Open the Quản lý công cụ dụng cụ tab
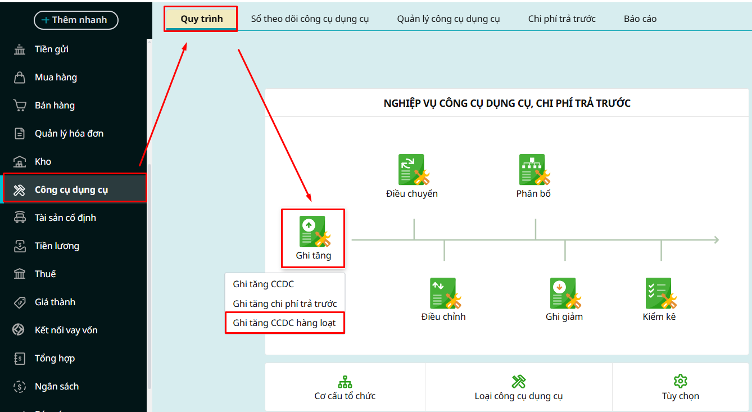 (448, 19)
